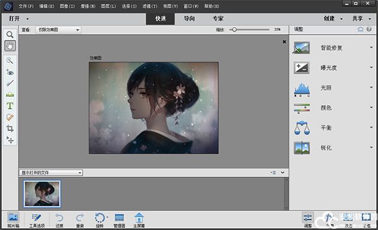Open the 选择(S) menu
The image size is (378, 230).
129,6
